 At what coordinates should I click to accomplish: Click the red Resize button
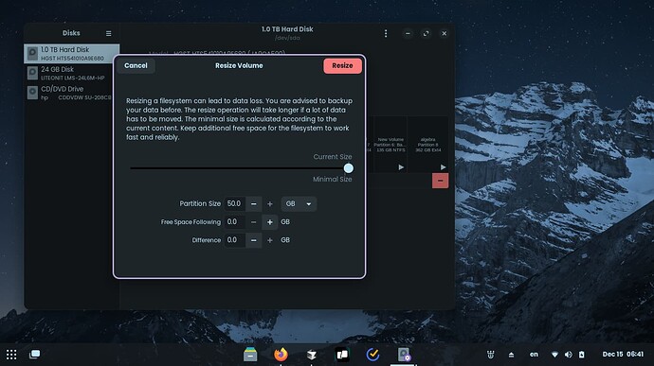[x=342, y=65]
